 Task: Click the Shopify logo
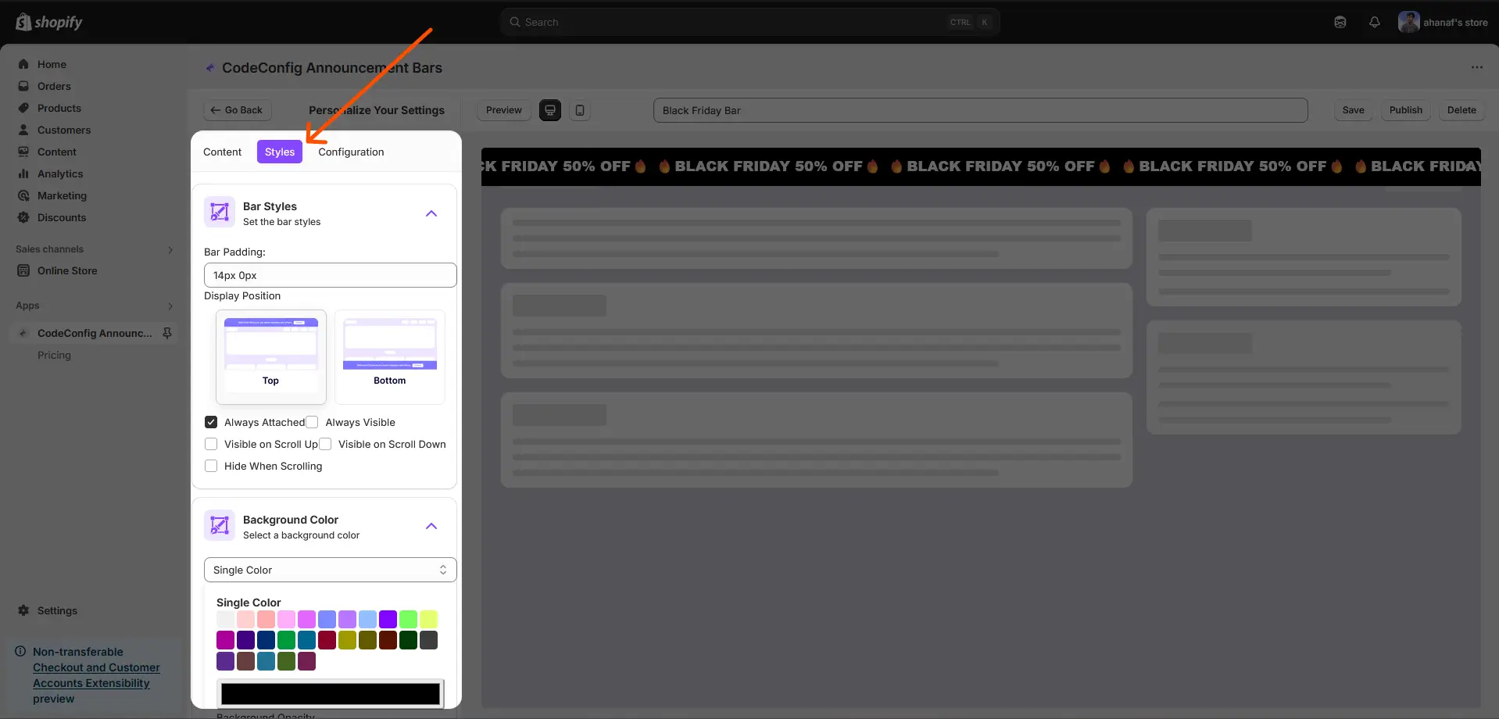pyautogui.click(x=48, y=22)
